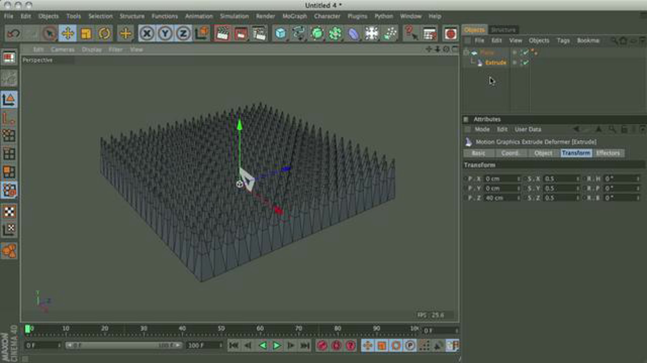Switch to the Basic tab
This screenshot has height=363, width=647.
pos(479,153)
